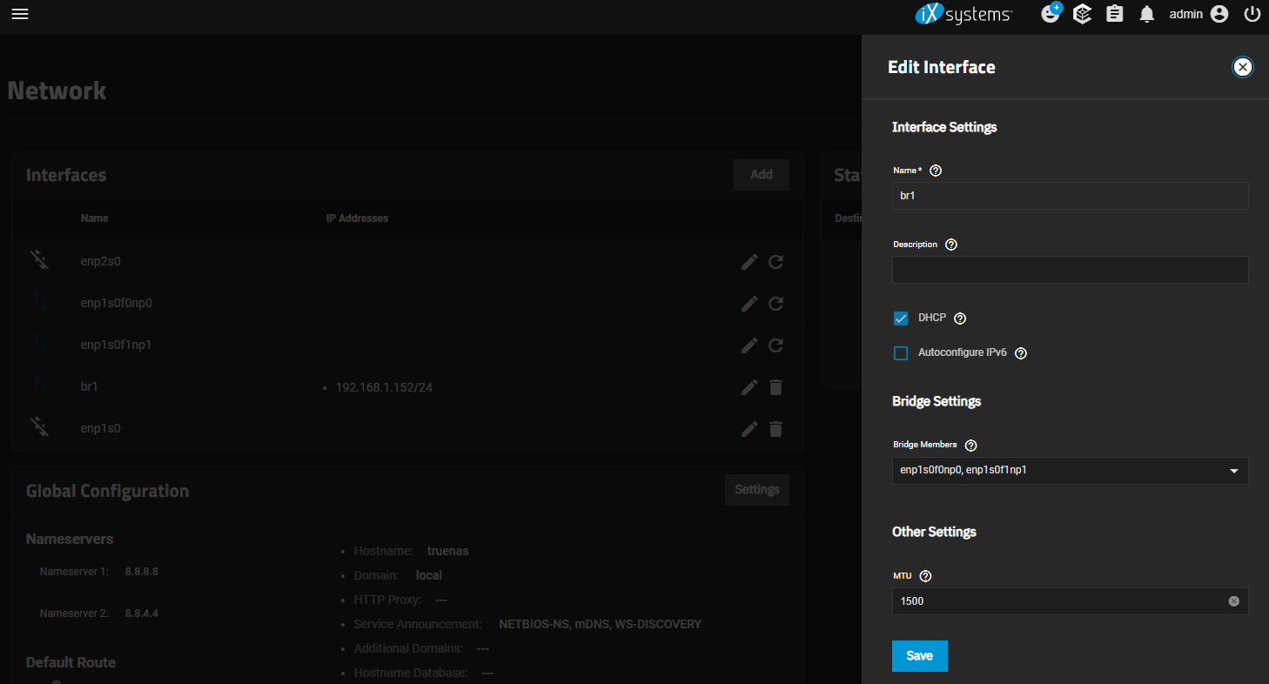
Task: Select the enp1s0f0np0 interface name
Action: pyautogui.click(x=117, y=304)
